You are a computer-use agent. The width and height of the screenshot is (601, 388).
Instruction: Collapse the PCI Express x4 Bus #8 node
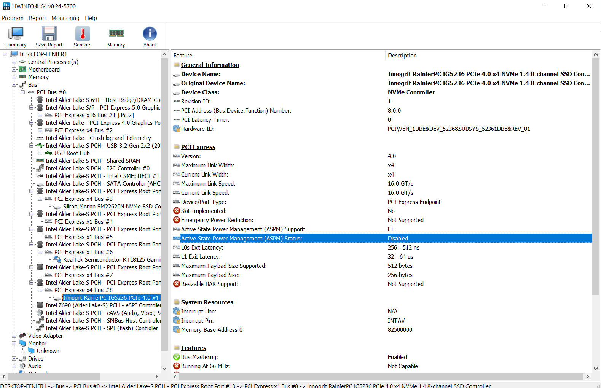40,290
